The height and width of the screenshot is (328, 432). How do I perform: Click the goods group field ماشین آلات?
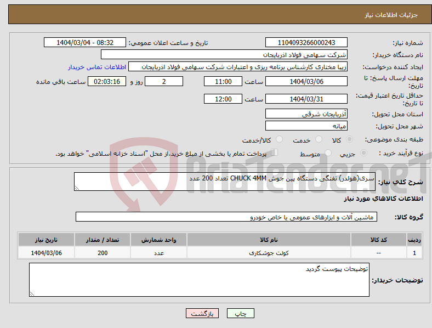coord(226,217)
